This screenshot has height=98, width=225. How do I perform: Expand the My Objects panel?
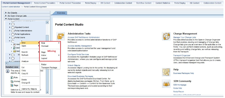(x=6, y=13)
